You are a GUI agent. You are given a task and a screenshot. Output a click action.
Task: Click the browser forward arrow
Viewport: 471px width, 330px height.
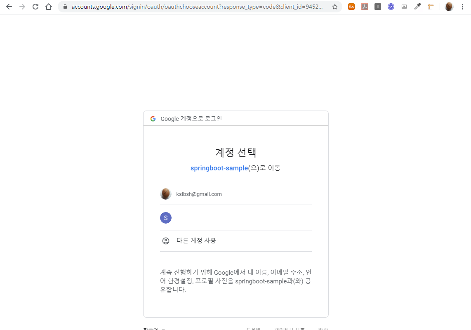coord(22,7)
